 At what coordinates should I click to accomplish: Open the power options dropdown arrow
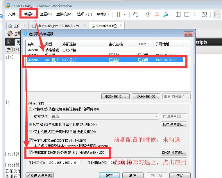(125, 14)
